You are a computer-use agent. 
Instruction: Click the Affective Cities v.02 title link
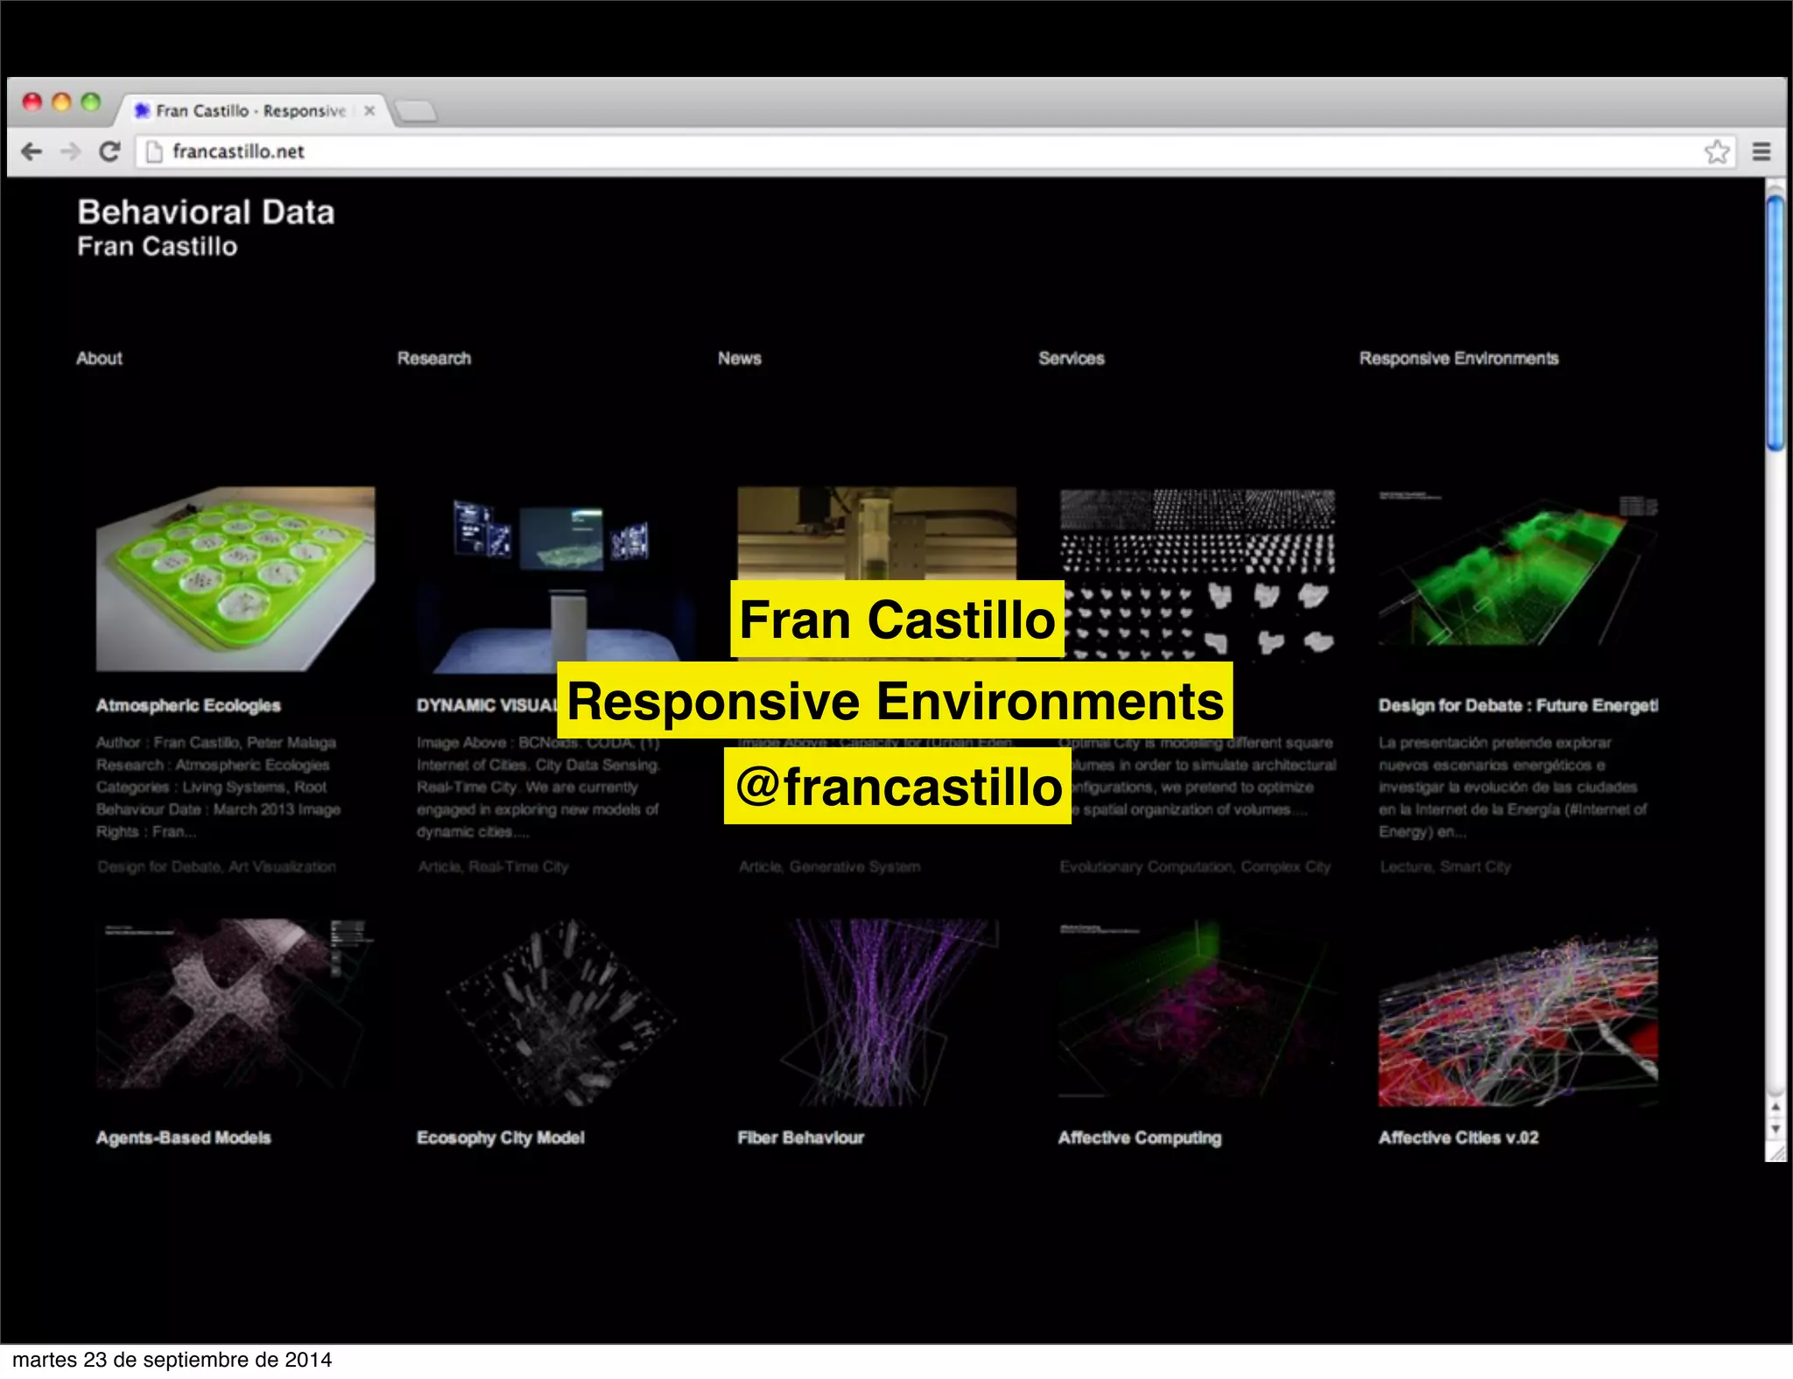1459,1137
